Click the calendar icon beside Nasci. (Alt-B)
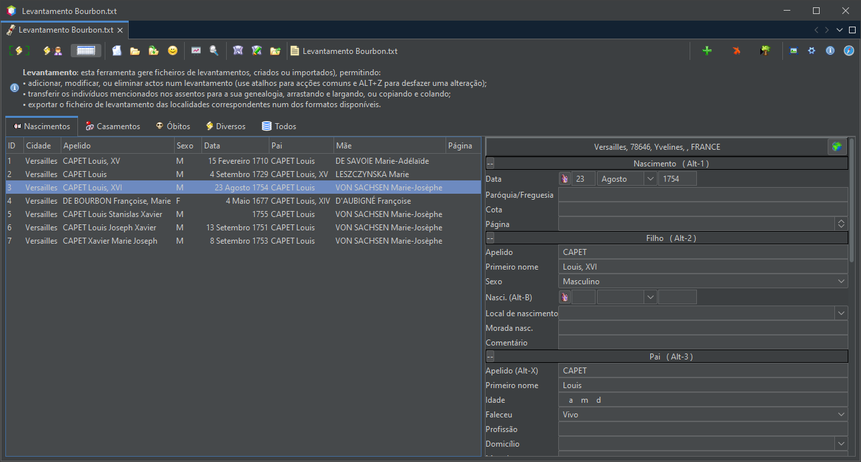 (x=565, y=297)
